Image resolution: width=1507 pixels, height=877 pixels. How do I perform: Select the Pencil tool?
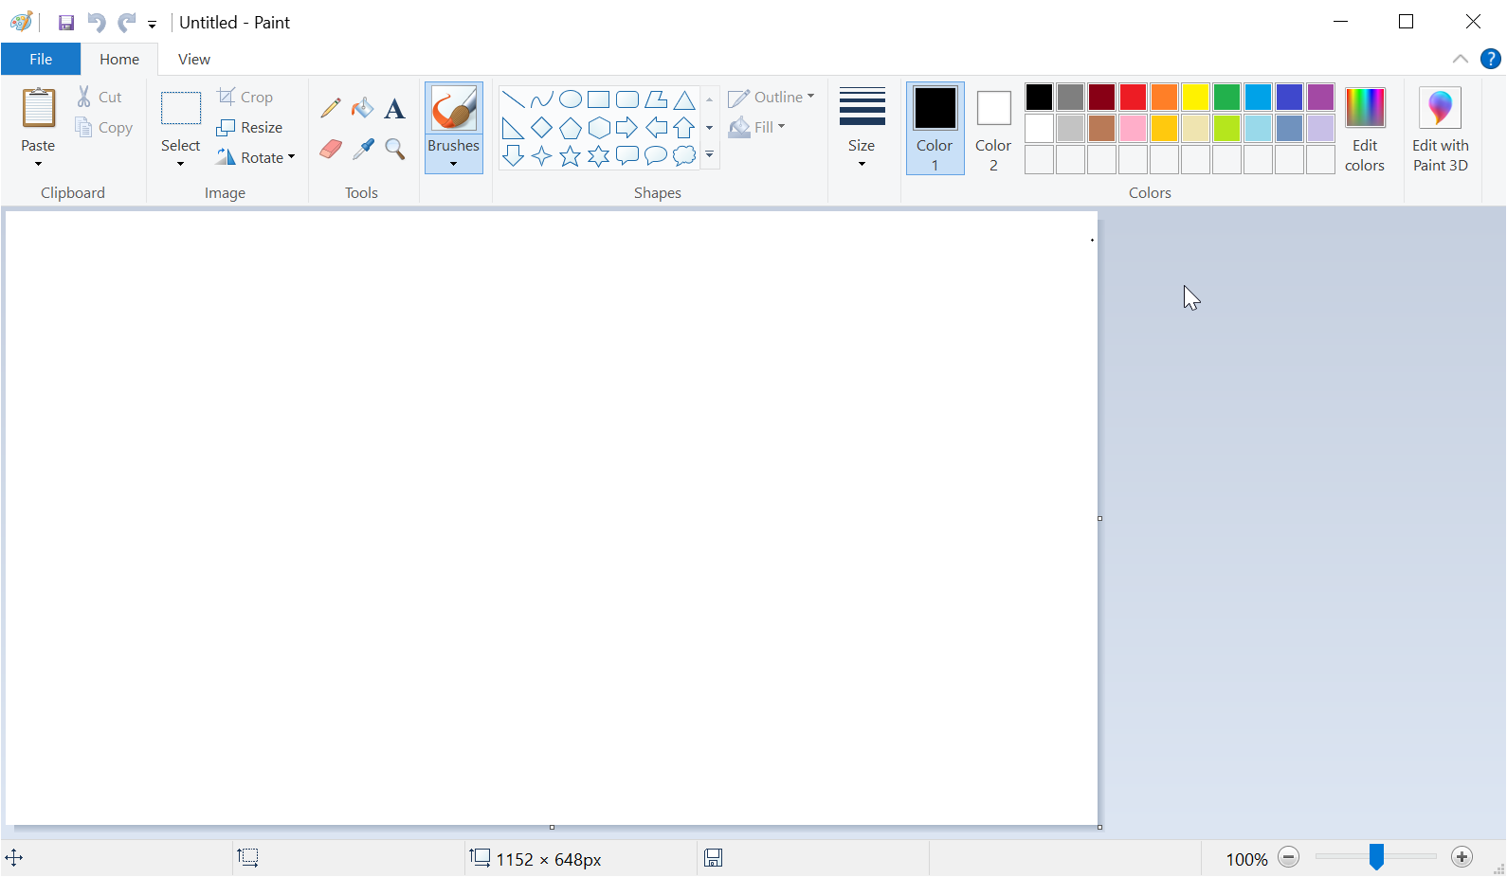[331, 108]
